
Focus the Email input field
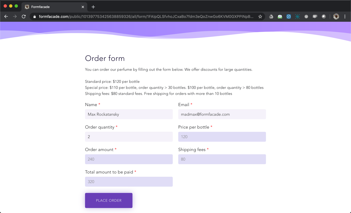tap(222, 114)
